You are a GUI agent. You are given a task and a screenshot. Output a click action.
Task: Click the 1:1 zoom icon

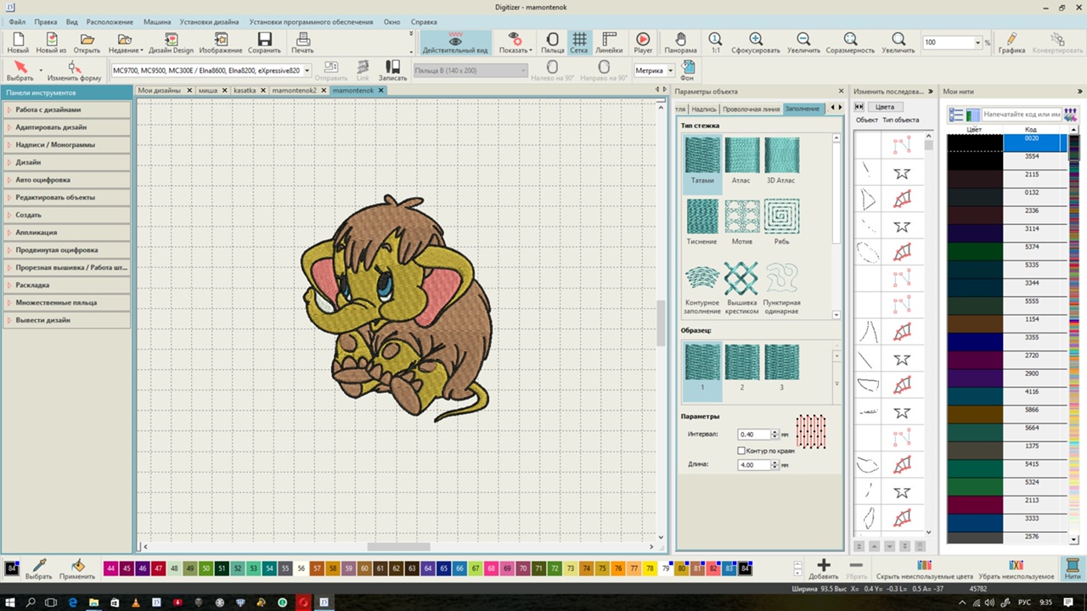coord(716,42)
